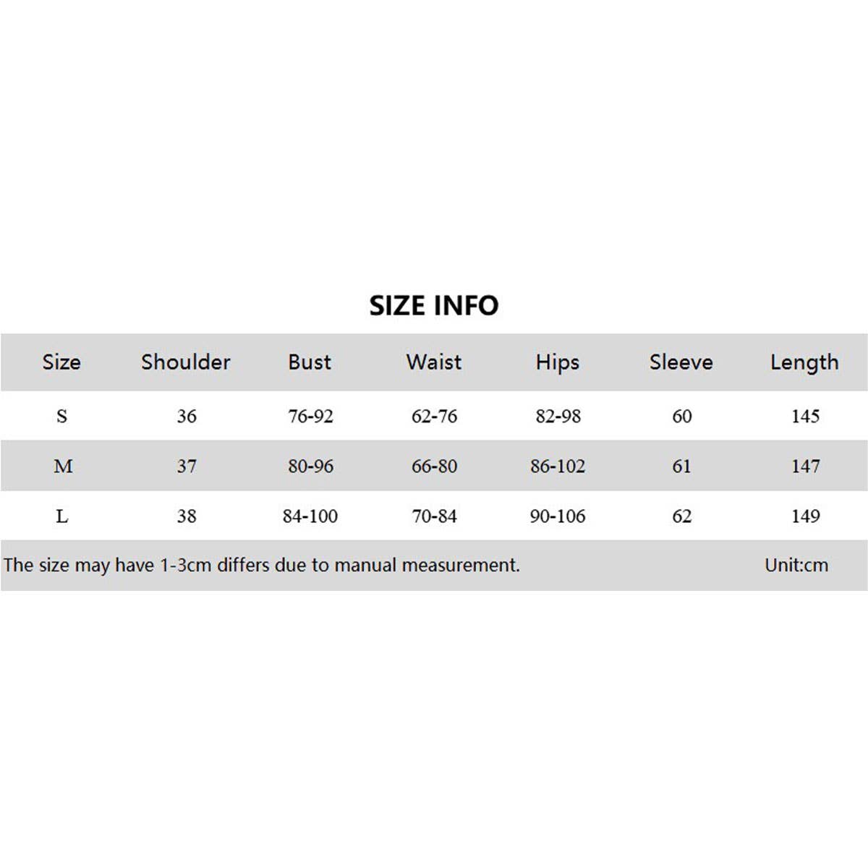Click the Hips column header

pyautogui.click(x=558, y=362)
